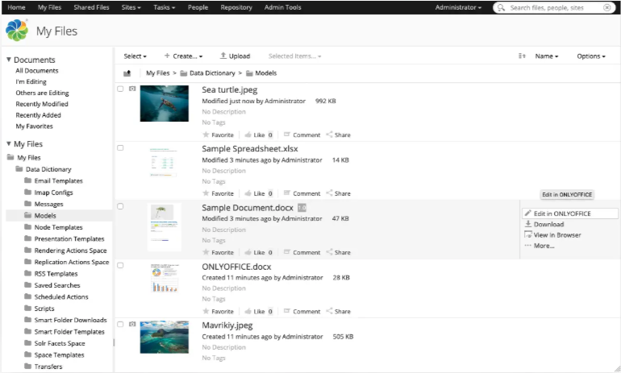
Task: Open the Create... dropdown
Action: click(183, 56)
